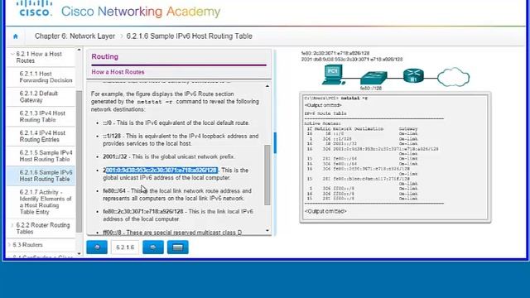
Task: Click the fe80::/64 bullet text
Action: (x=177, y=195)
